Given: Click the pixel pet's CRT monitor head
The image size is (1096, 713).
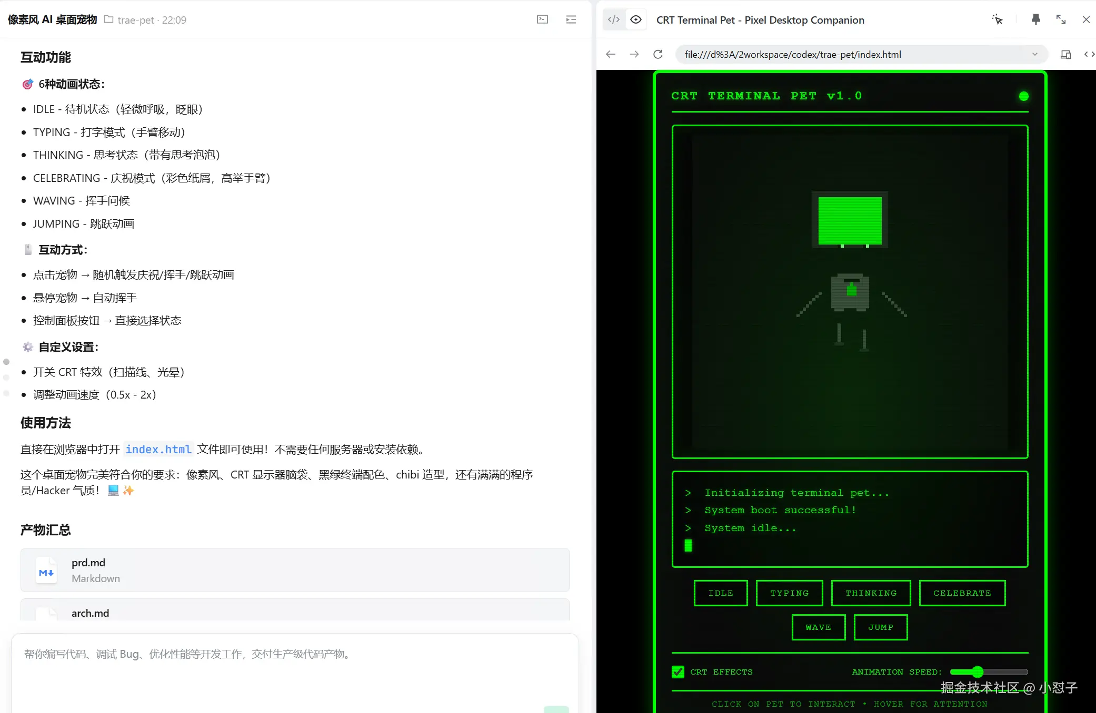Looking at the screenshot, I should pyautogui.click(x=850, y=220).
